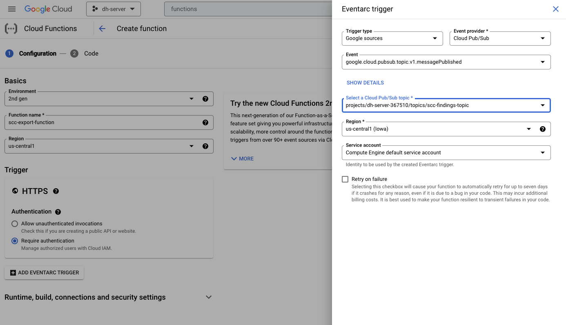This screenshot has height=325, width=566.
Task: Enable the Retry on failure checkbox
Action: [x=345, y=179]
